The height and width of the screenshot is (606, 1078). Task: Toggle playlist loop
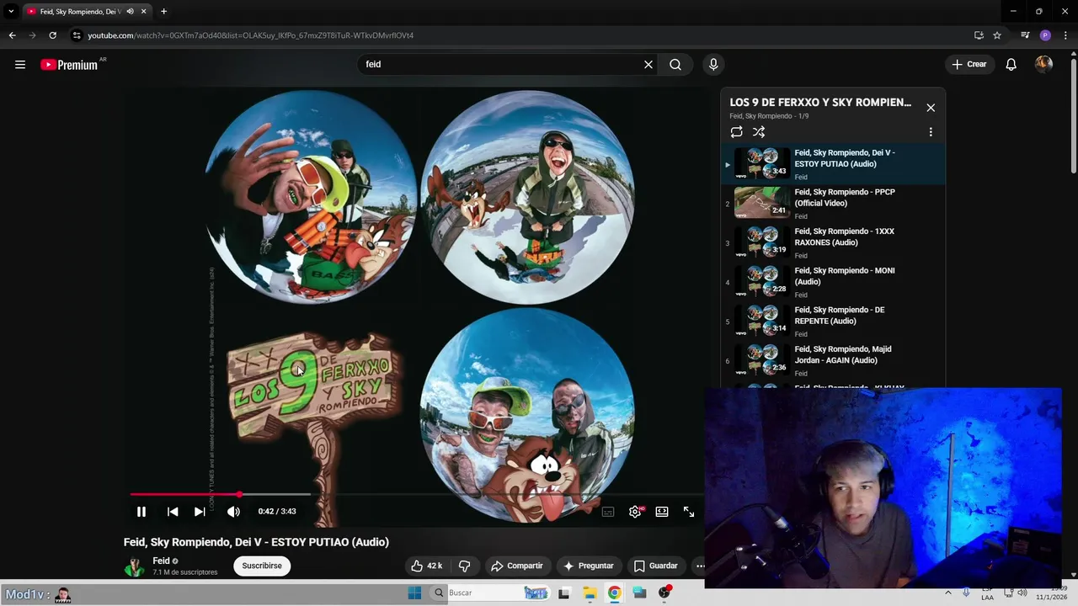tap(737, 132)
